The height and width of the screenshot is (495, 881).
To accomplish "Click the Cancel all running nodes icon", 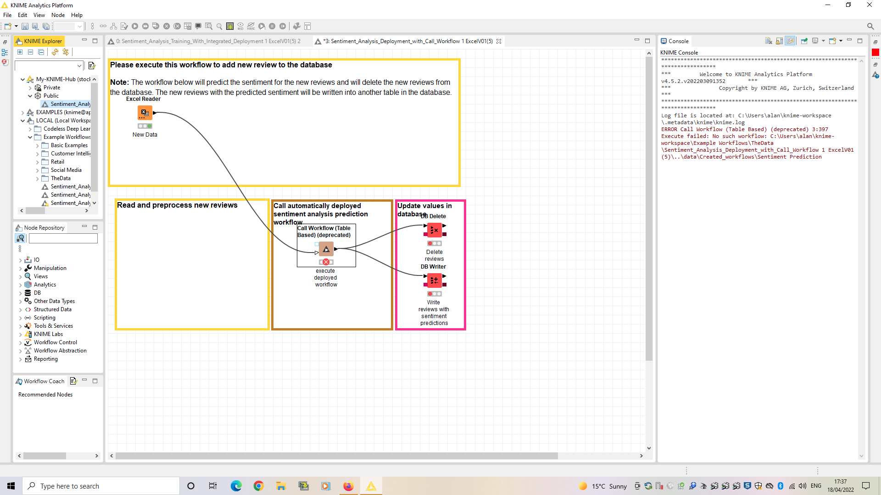I will pos(177,26).
